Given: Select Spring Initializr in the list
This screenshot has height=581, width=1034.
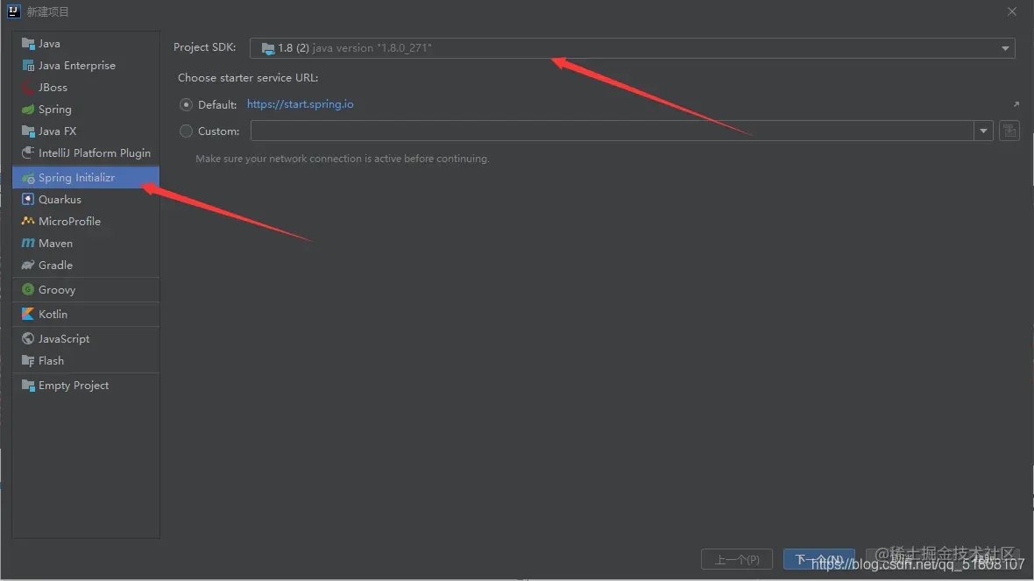Looking at the screenshot, I should point(86,177).
